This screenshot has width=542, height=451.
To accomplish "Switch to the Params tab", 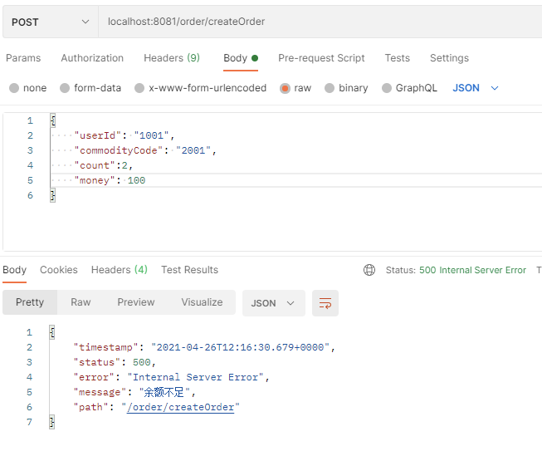I will (23, 58).
